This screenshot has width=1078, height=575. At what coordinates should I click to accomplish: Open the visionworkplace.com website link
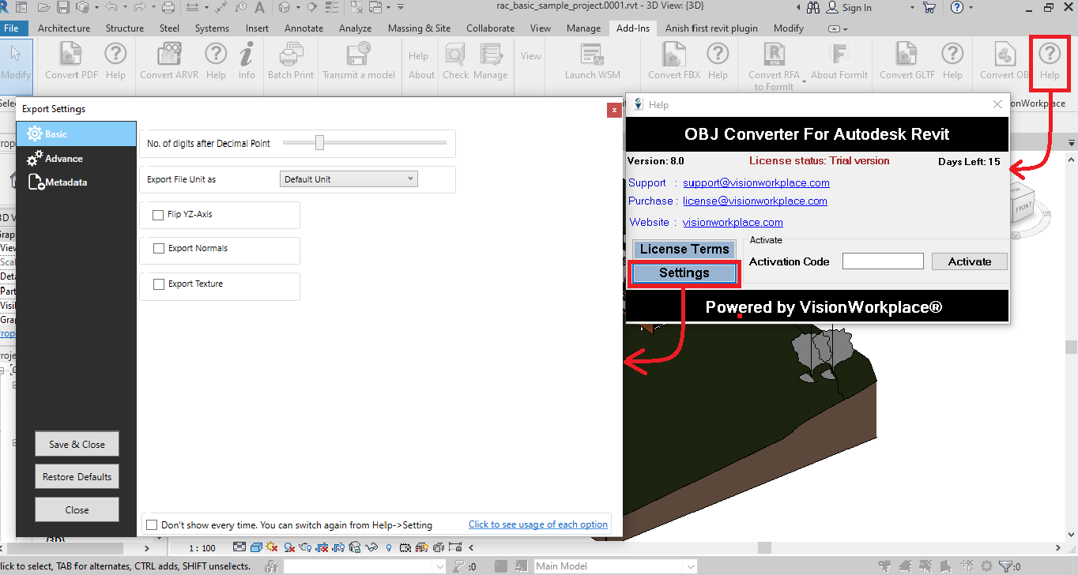[x=733, y=222]
